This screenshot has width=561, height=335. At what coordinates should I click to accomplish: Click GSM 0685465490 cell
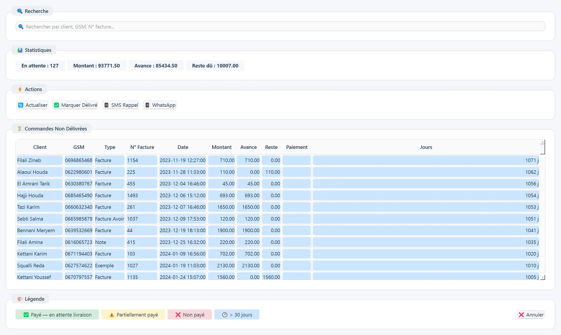tap(79, 196)
